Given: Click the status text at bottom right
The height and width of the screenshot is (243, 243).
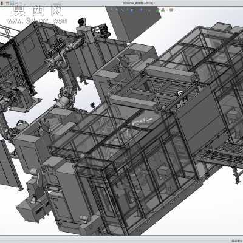Looking at the screenshot, I should point(237,241).
